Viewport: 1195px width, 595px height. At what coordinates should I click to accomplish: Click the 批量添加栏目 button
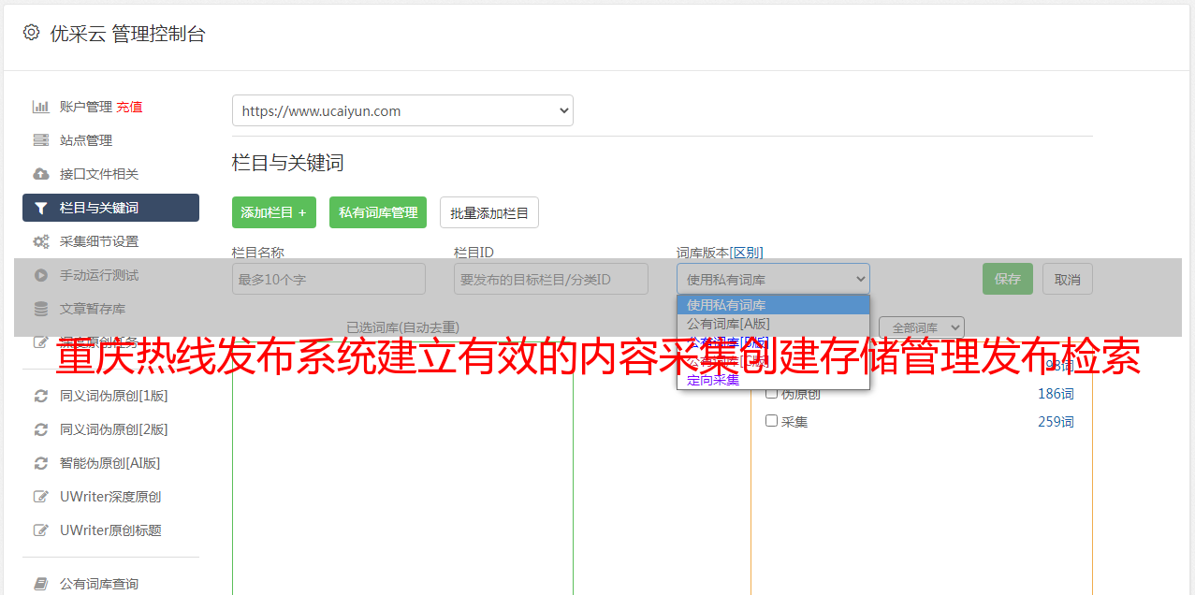tap(489, 212)
